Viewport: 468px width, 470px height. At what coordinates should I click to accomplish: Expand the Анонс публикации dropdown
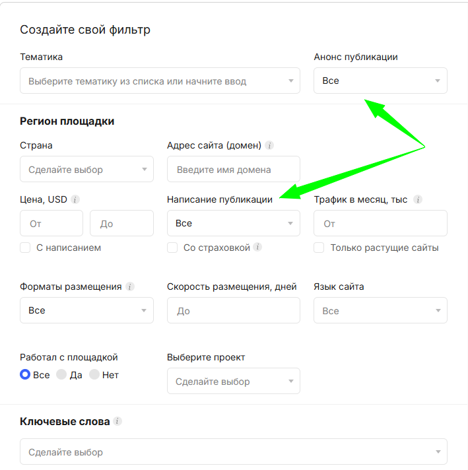(x=380, y=81)
